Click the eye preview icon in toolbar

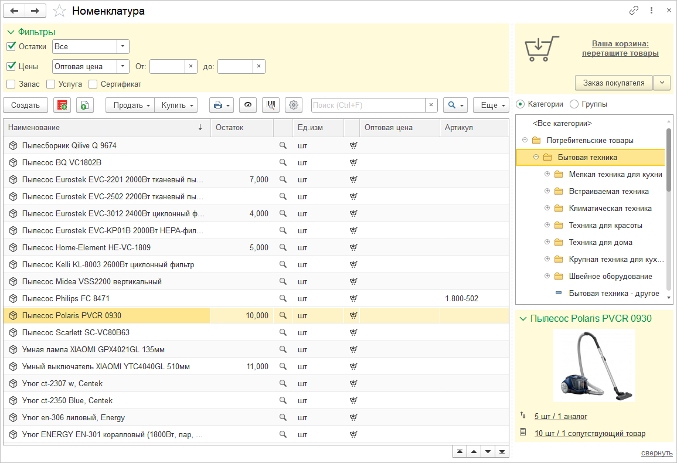click(248, 105)
